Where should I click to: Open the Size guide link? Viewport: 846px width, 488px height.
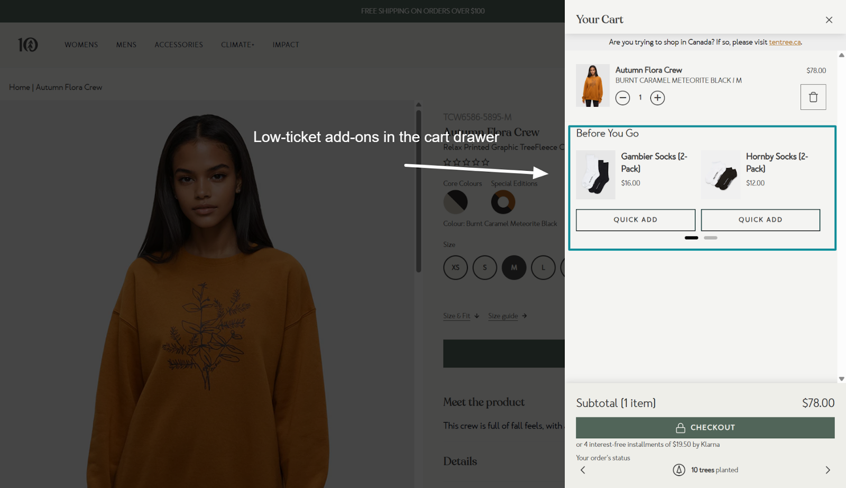coord(508,316)
